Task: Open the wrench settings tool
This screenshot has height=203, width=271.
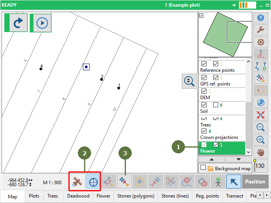Action: [x=260, y=30]
